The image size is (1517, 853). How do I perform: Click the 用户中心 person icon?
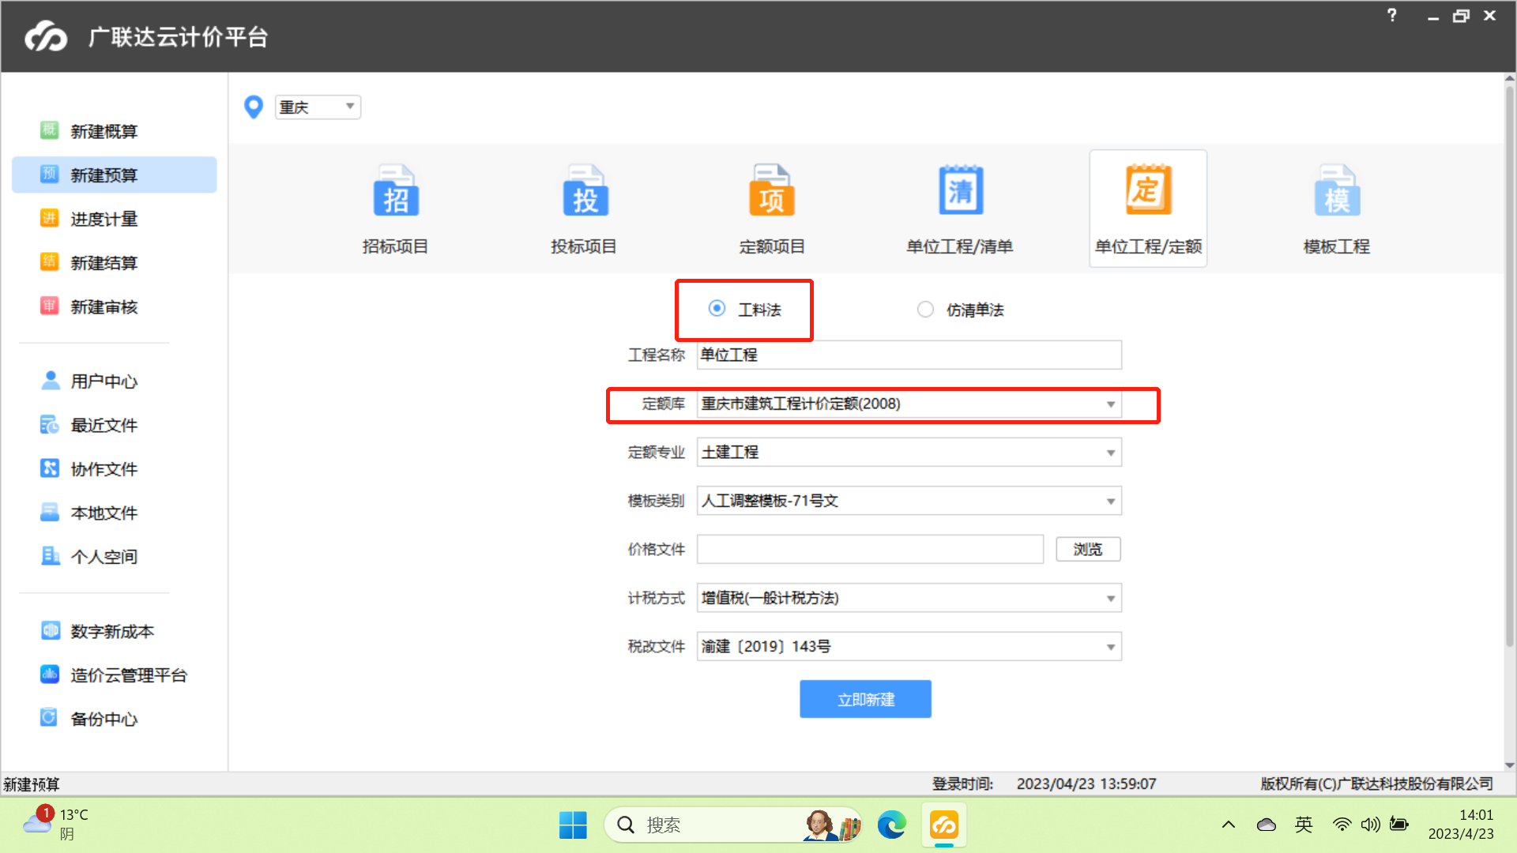click(50, 381)
